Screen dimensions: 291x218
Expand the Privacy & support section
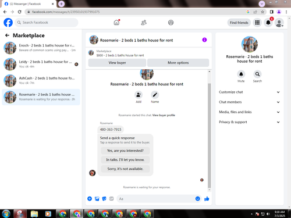click(250, 122)
